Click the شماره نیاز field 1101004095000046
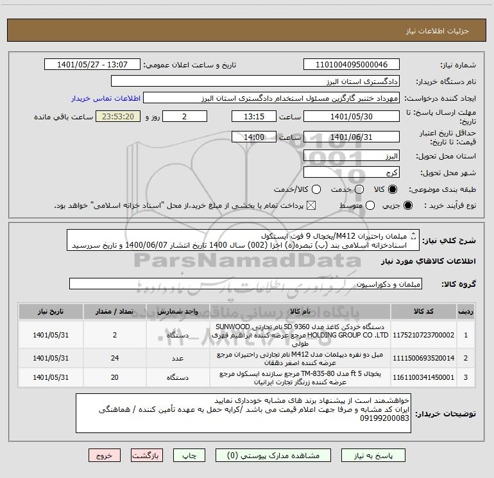Viewport: 494px width, 478px height. (352, 65)
